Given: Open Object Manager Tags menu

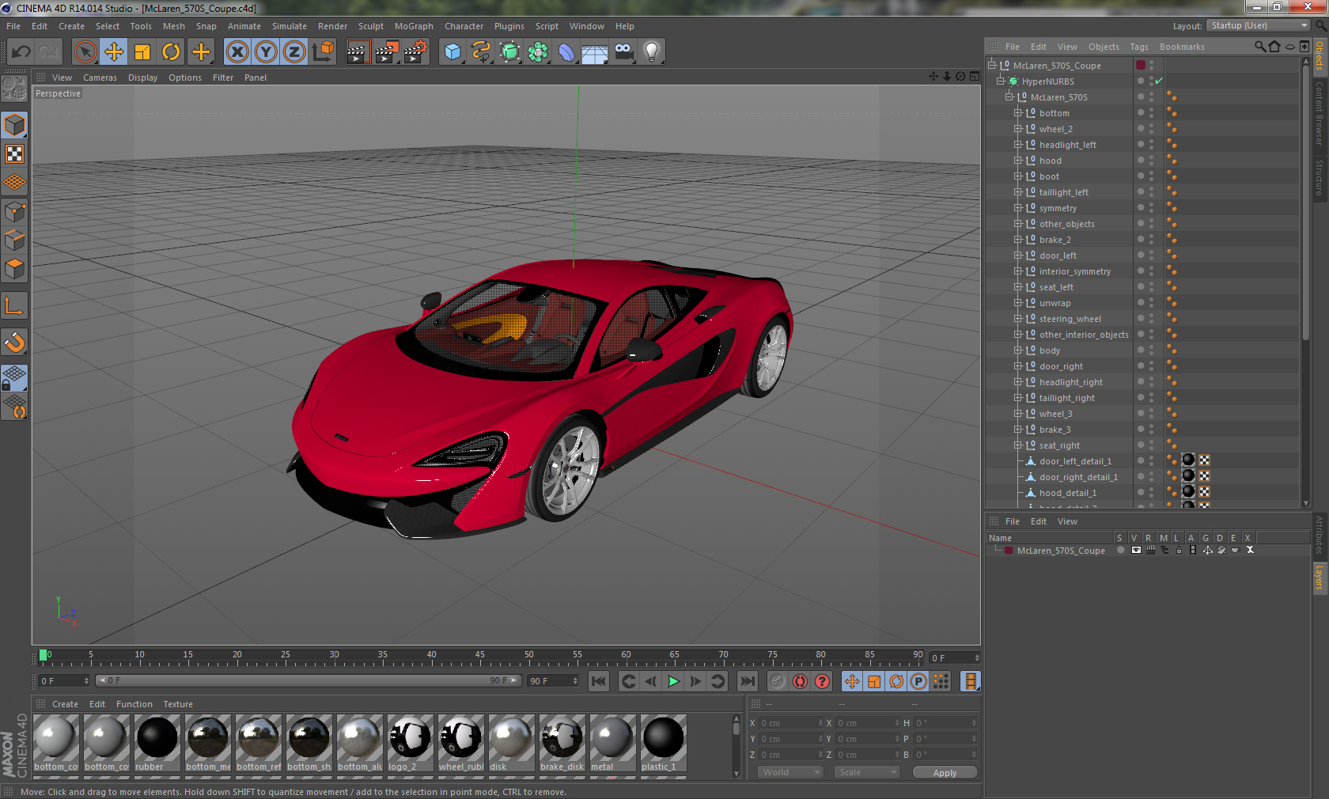Looking at the screenshot, I should [1138, 47].
